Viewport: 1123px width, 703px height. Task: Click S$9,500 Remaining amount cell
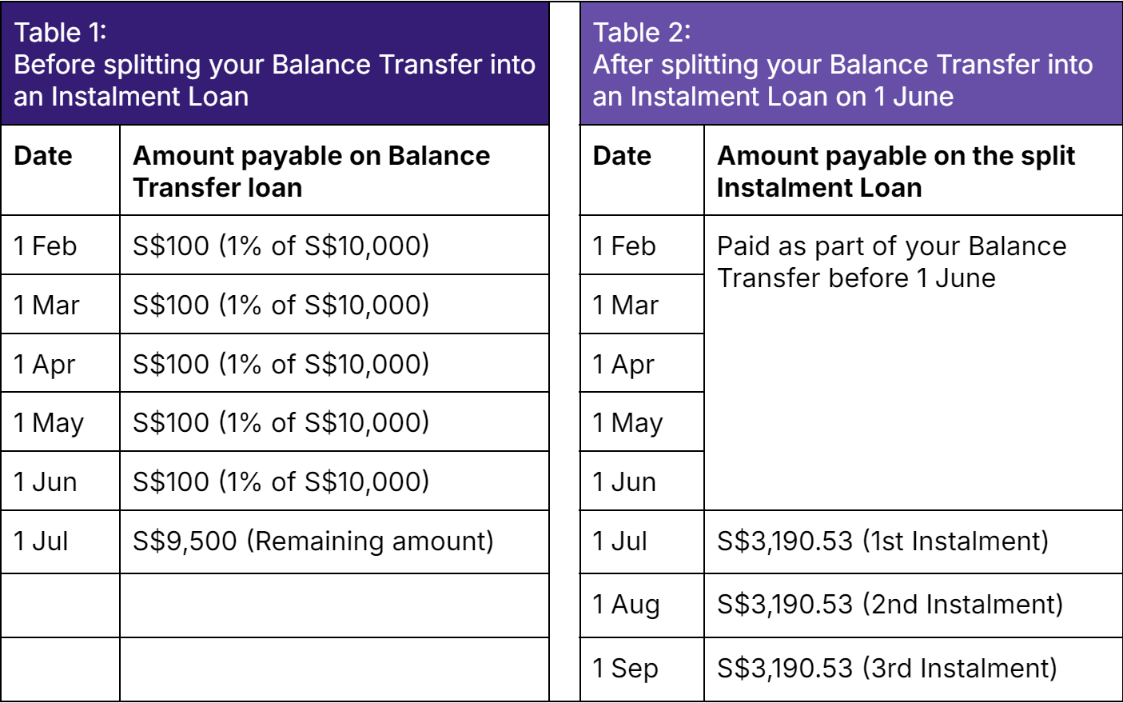click(x=334, y=541)
